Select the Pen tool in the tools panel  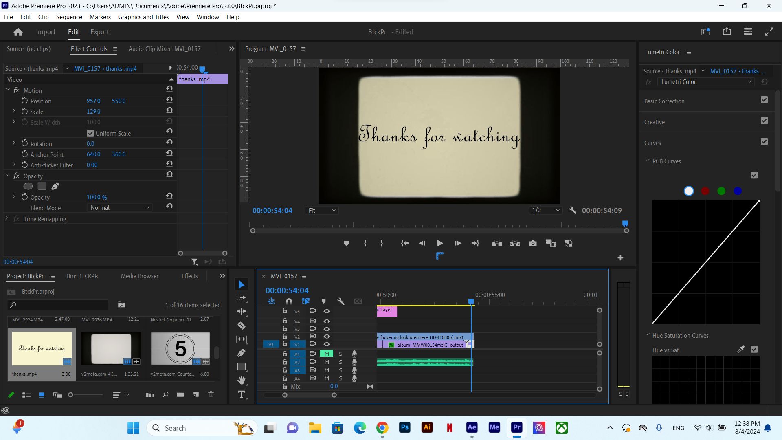242,353
